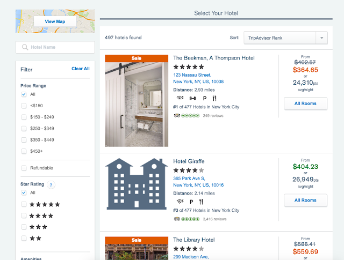Enable the $450+ price filter
The image size is (344, 260).
[x=24, y=151]
